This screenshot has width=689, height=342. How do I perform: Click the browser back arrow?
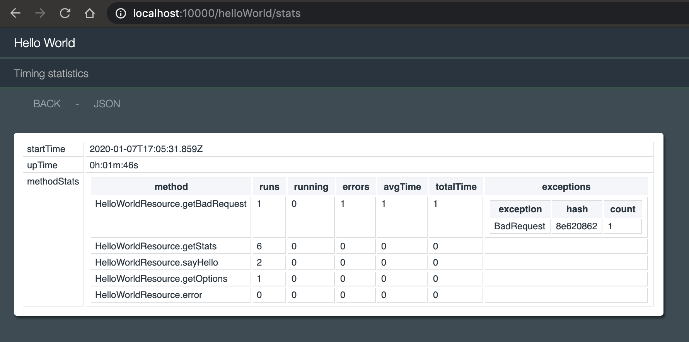point(15,14)
